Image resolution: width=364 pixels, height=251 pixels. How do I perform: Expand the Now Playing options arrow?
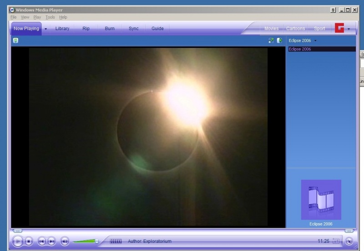(x=45, y=29)
